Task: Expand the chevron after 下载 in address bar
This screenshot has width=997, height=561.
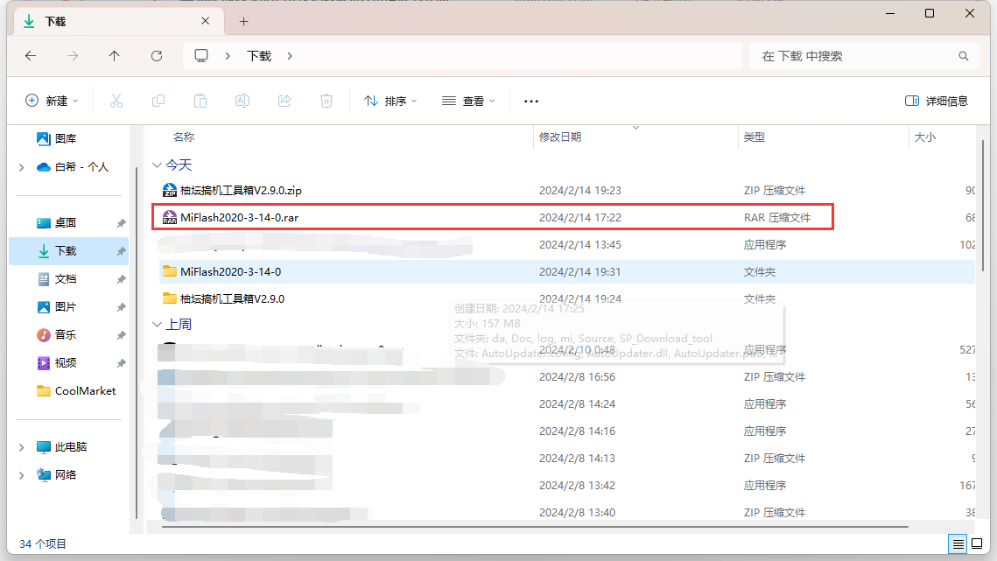Action: click(x=290, y=56)
